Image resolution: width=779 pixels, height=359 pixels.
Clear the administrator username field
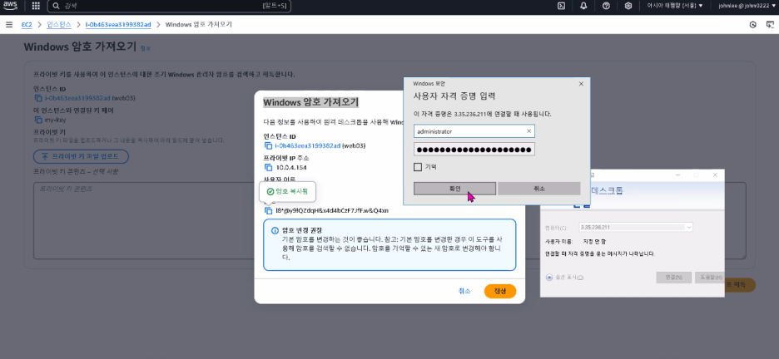click(529, 131)
